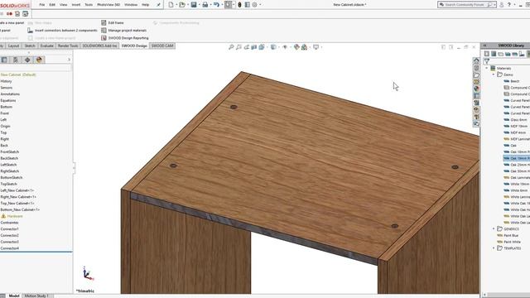Click the filter funnel in SWOOD Library
The width and height of the screenshot is (530, 298).
point(487,61)
